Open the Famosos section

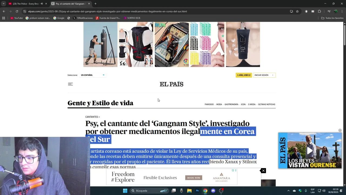[209, 105]
